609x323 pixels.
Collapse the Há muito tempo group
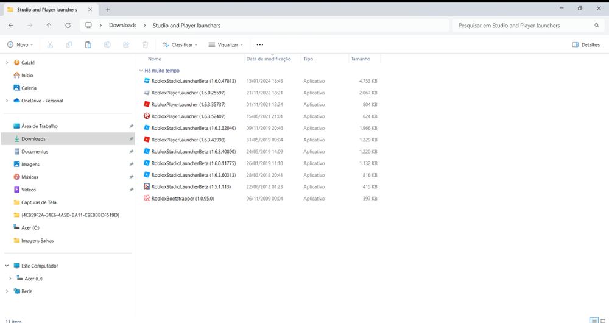(141, 71)
